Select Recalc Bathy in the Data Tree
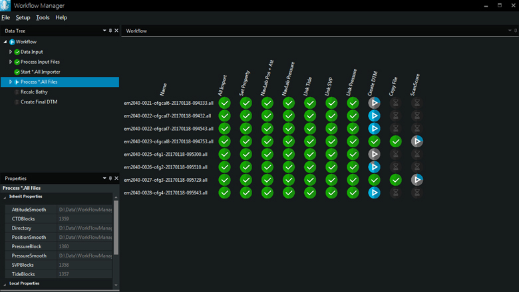Viewport: 519px width, 292px height. pyautogui.click(x=34, y=92)
